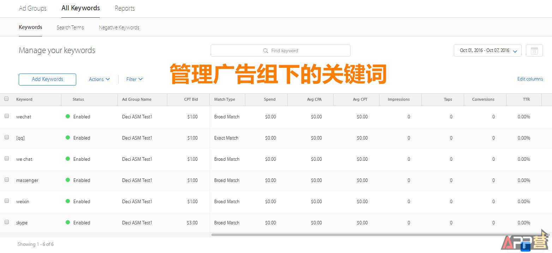Image resolution: width=552 pixels, height=253 pixels.
Task: Sort by the Status column header
Action: click(78, 99)
